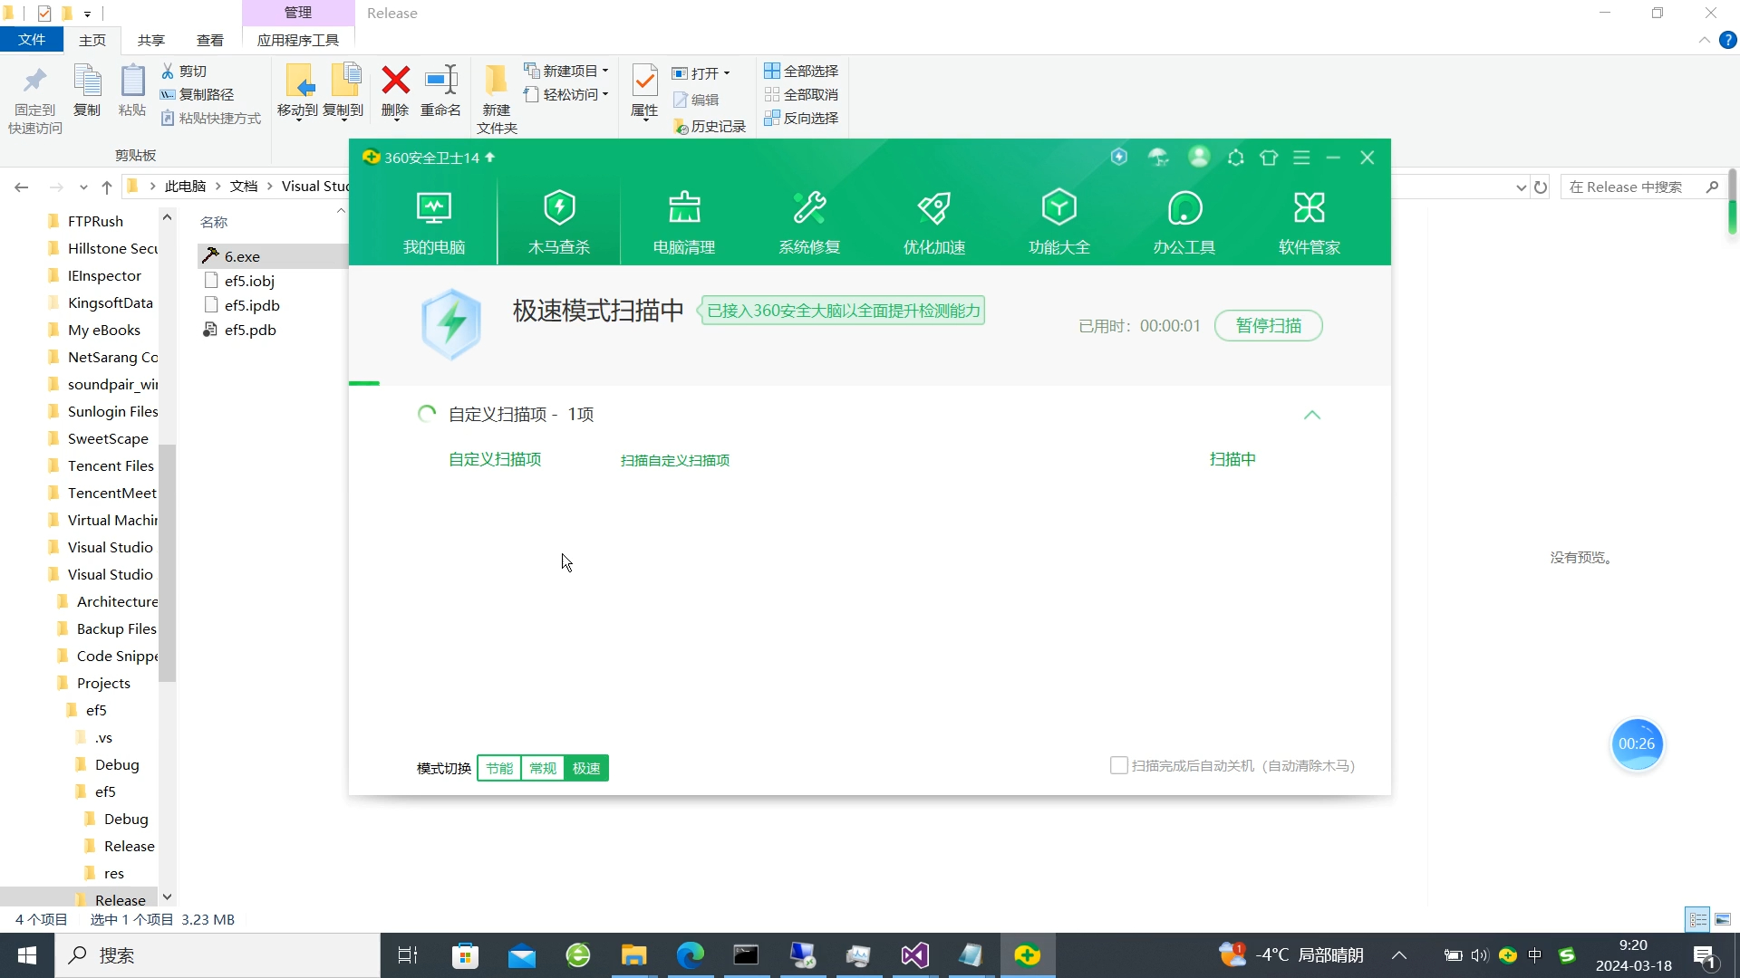Switch Explorer to large icons view
Image resolution: width=1740 pixels, height=978 pixels.
point(1723,919)
